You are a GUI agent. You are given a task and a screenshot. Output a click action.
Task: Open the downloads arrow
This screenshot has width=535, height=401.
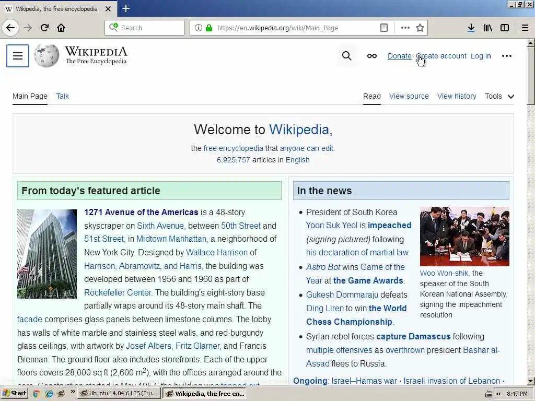471,28
